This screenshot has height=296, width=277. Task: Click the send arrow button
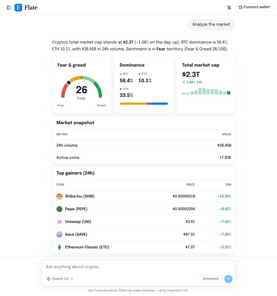pyautogui.click(x=228, y=279)
